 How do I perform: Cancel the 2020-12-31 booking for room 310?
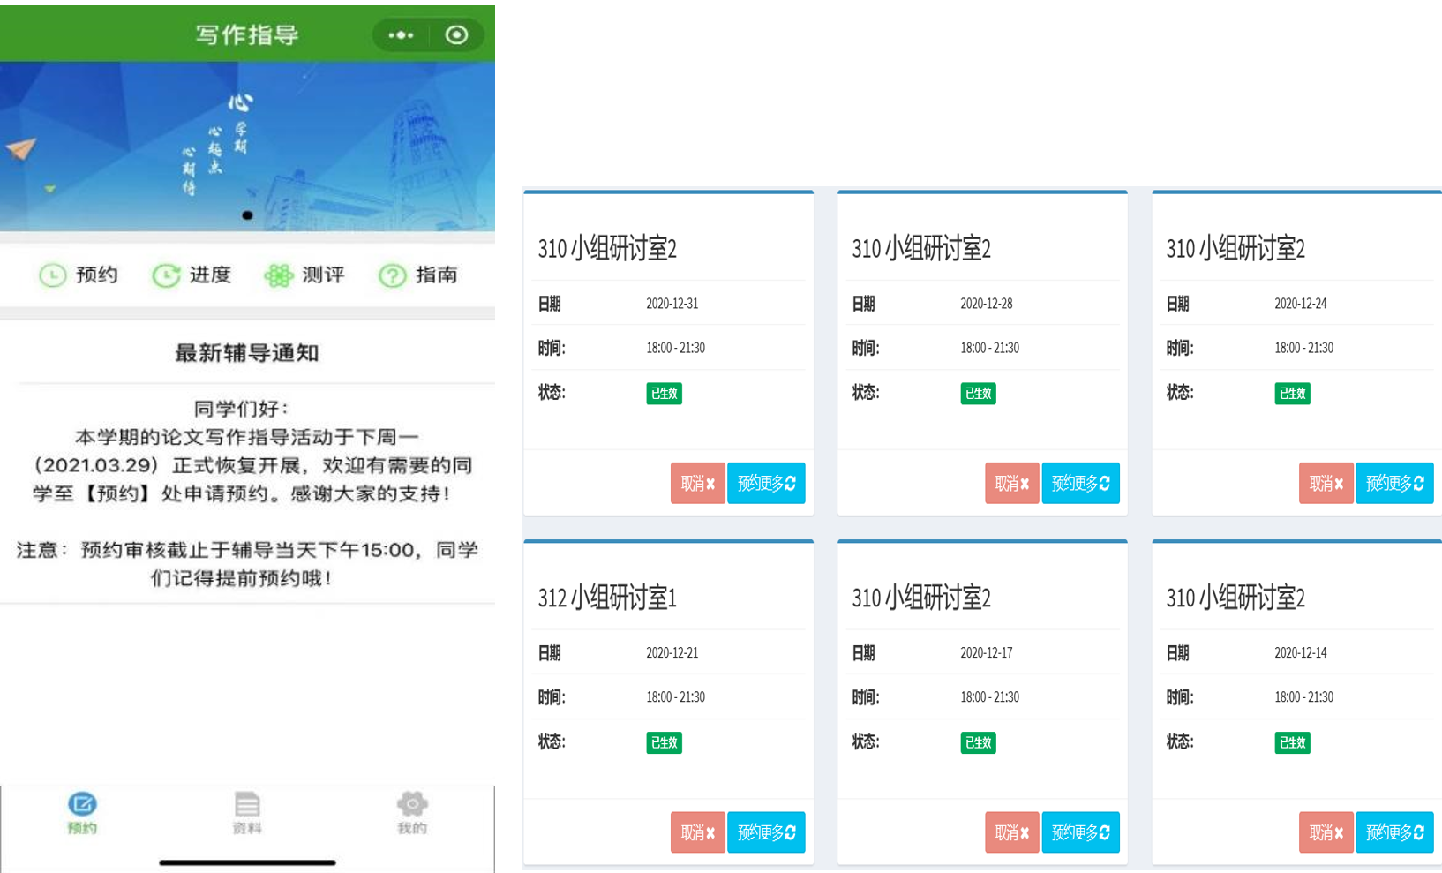click(697, 483)
